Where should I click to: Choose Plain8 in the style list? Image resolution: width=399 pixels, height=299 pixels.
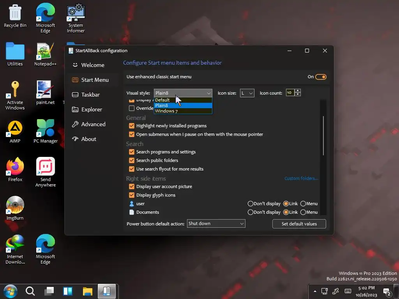point(183,106)
